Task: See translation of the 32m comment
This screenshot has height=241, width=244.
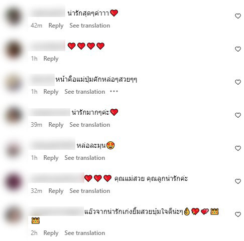Action: (x=90, y=191)
